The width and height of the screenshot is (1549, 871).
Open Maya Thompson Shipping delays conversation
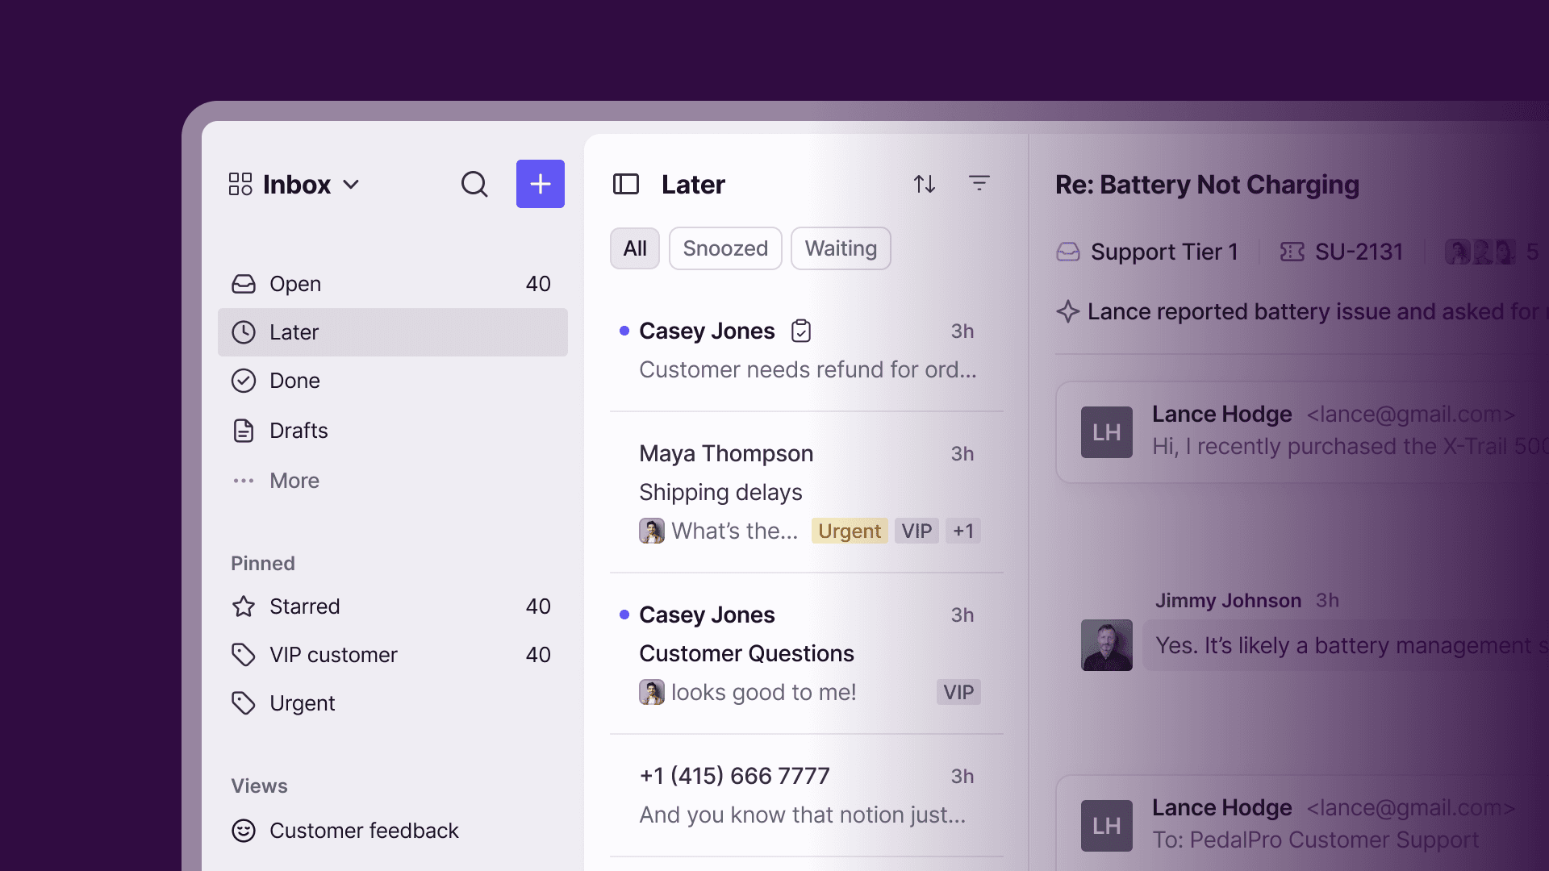807,492
